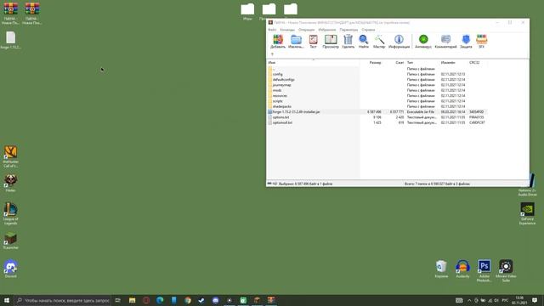Click the forge file icon on the desktop

(11, 40)
